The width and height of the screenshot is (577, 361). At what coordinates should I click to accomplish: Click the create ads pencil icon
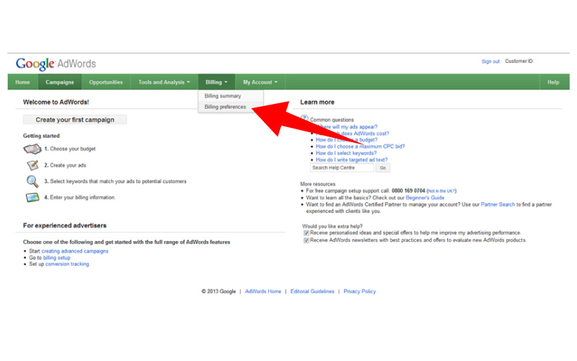point(32,165)
